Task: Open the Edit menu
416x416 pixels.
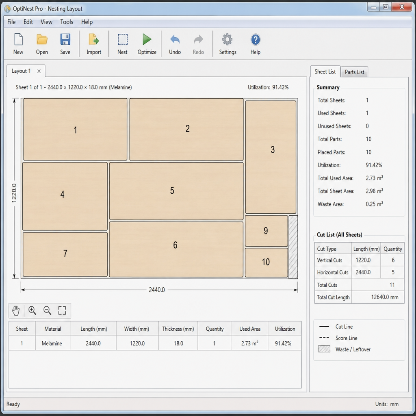Action: (x=28, y=22)
